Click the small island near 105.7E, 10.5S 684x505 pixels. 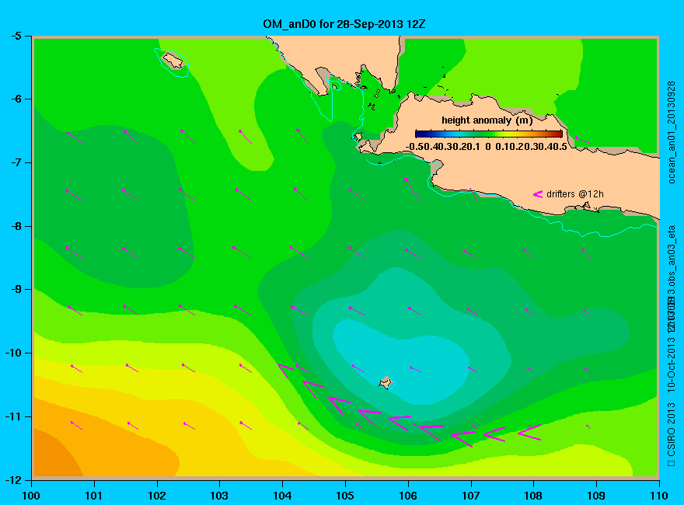click(386, 382)
